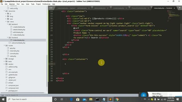Click the sidebar horizontal scrollbar
This screenshot has width=182, height=102.
tap(22, 93)
